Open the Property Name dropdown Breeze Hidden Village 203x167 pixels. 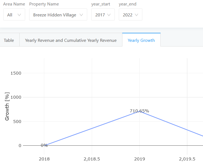click(x=58, y=15)
